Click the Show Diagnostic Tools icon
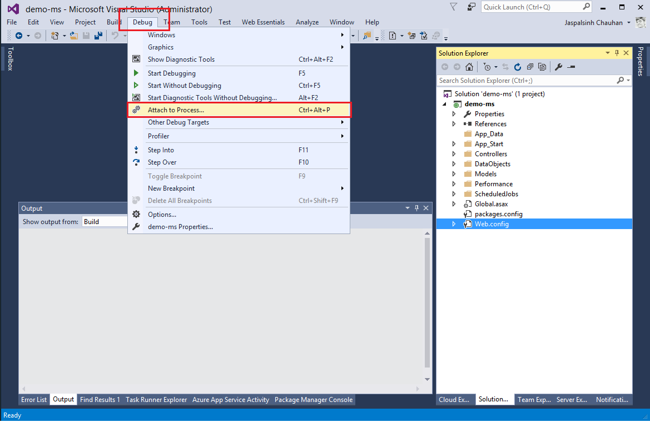Screen dimensions: 650x422 point(136,59)
